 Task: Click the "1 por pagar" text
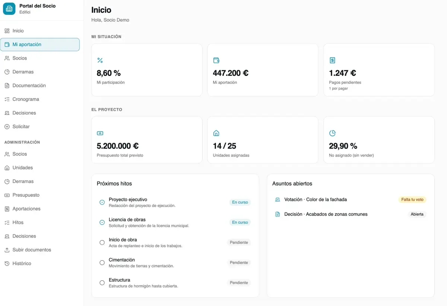339,89
